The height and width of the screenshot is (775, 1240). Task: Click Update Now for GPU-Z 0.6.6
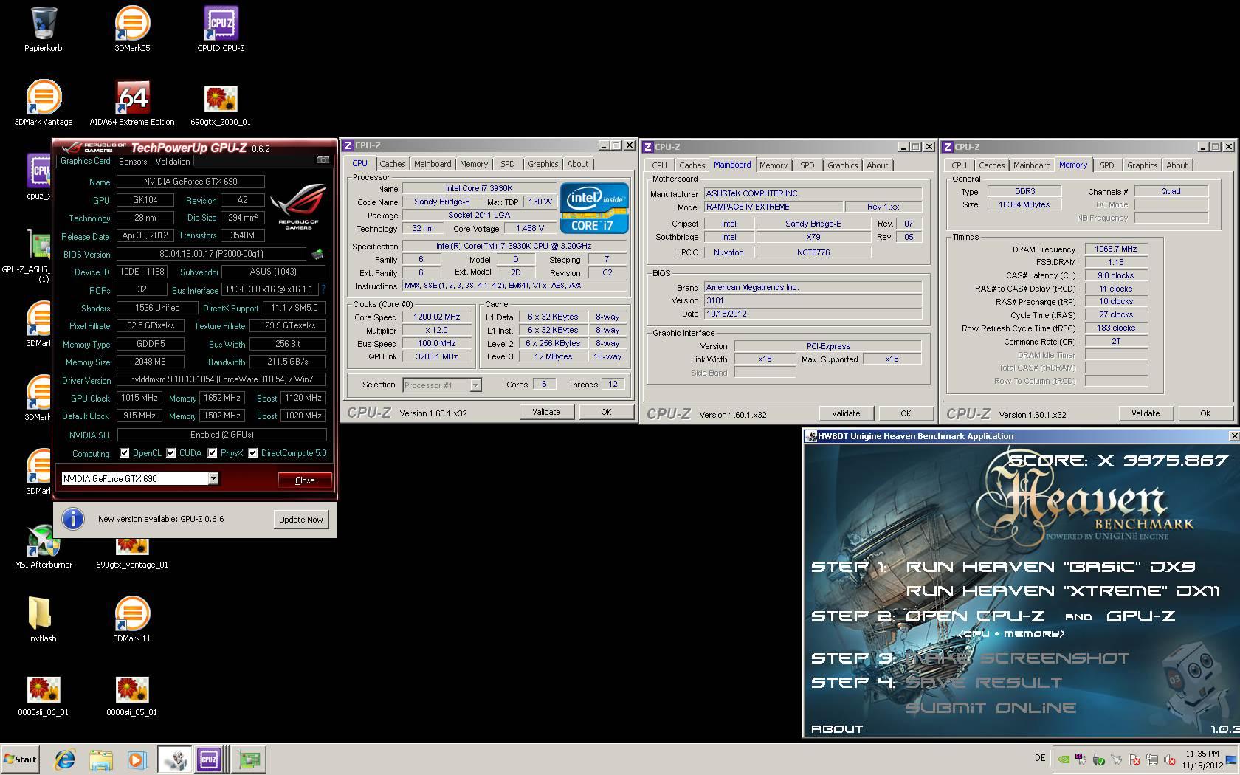(301, 519)
